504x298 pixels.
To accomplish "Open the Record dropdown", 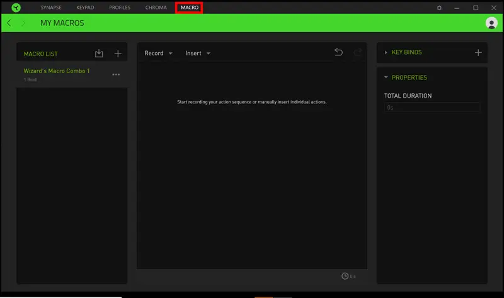I will (159, 53).
